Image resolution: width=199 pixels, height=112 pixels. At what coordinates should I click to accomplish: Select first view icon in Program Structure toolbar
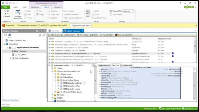pyautogui.click(x=6, y=35)
